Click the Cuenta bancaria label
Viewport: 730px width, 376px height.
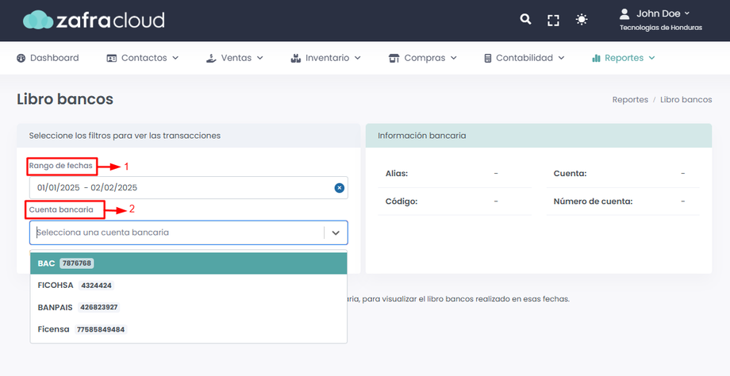[61, 209]
